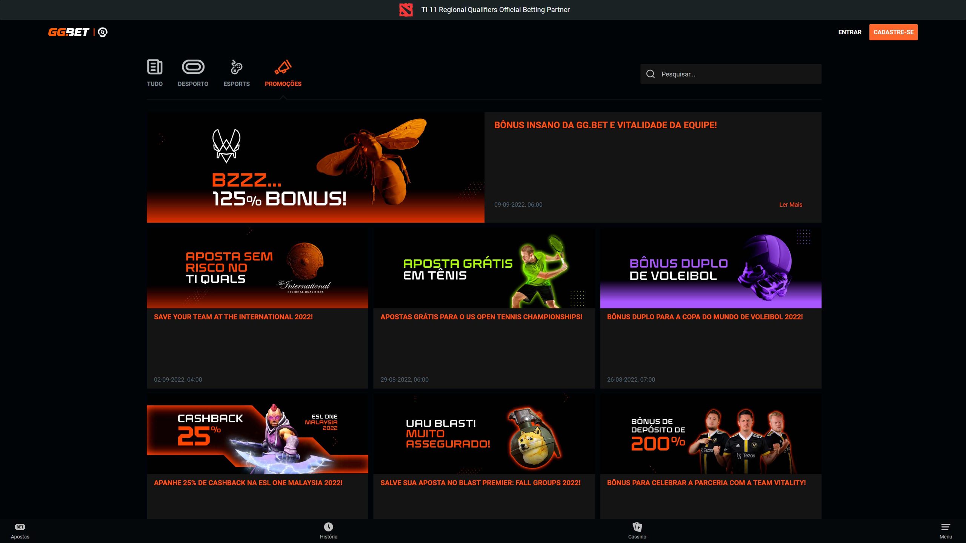
Task: Open Bônus Parceria Team Vitality headline
Action: click(x=706, y=483)
